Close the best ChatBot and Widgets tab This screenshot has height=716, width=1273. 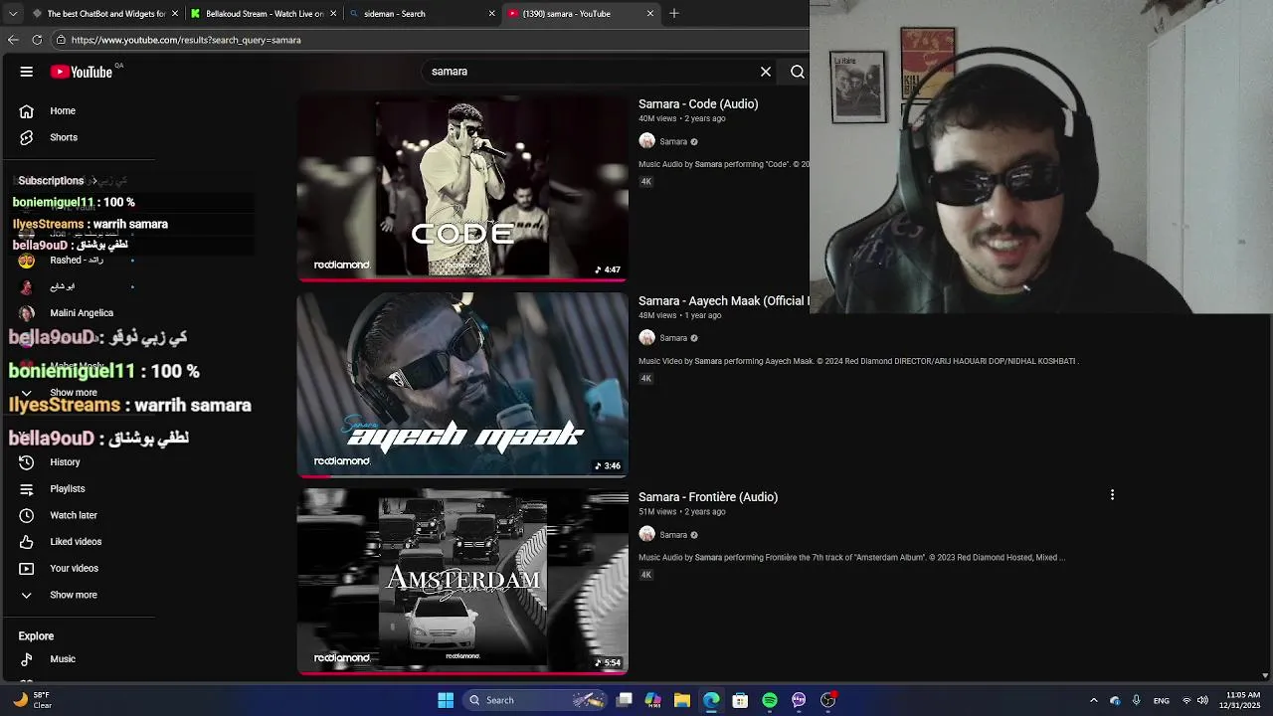[x=175, y=14]
